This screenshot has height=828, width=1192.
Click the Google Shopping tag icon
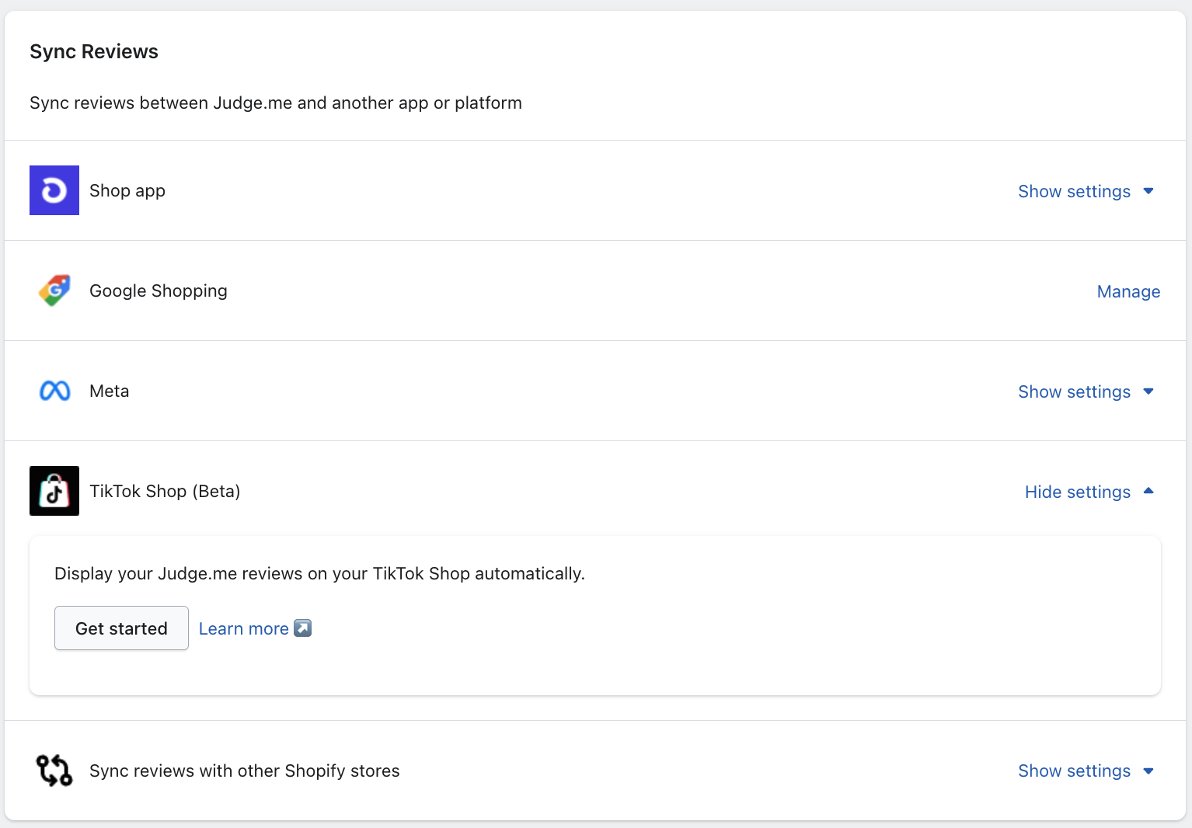(x=54, y=290)
